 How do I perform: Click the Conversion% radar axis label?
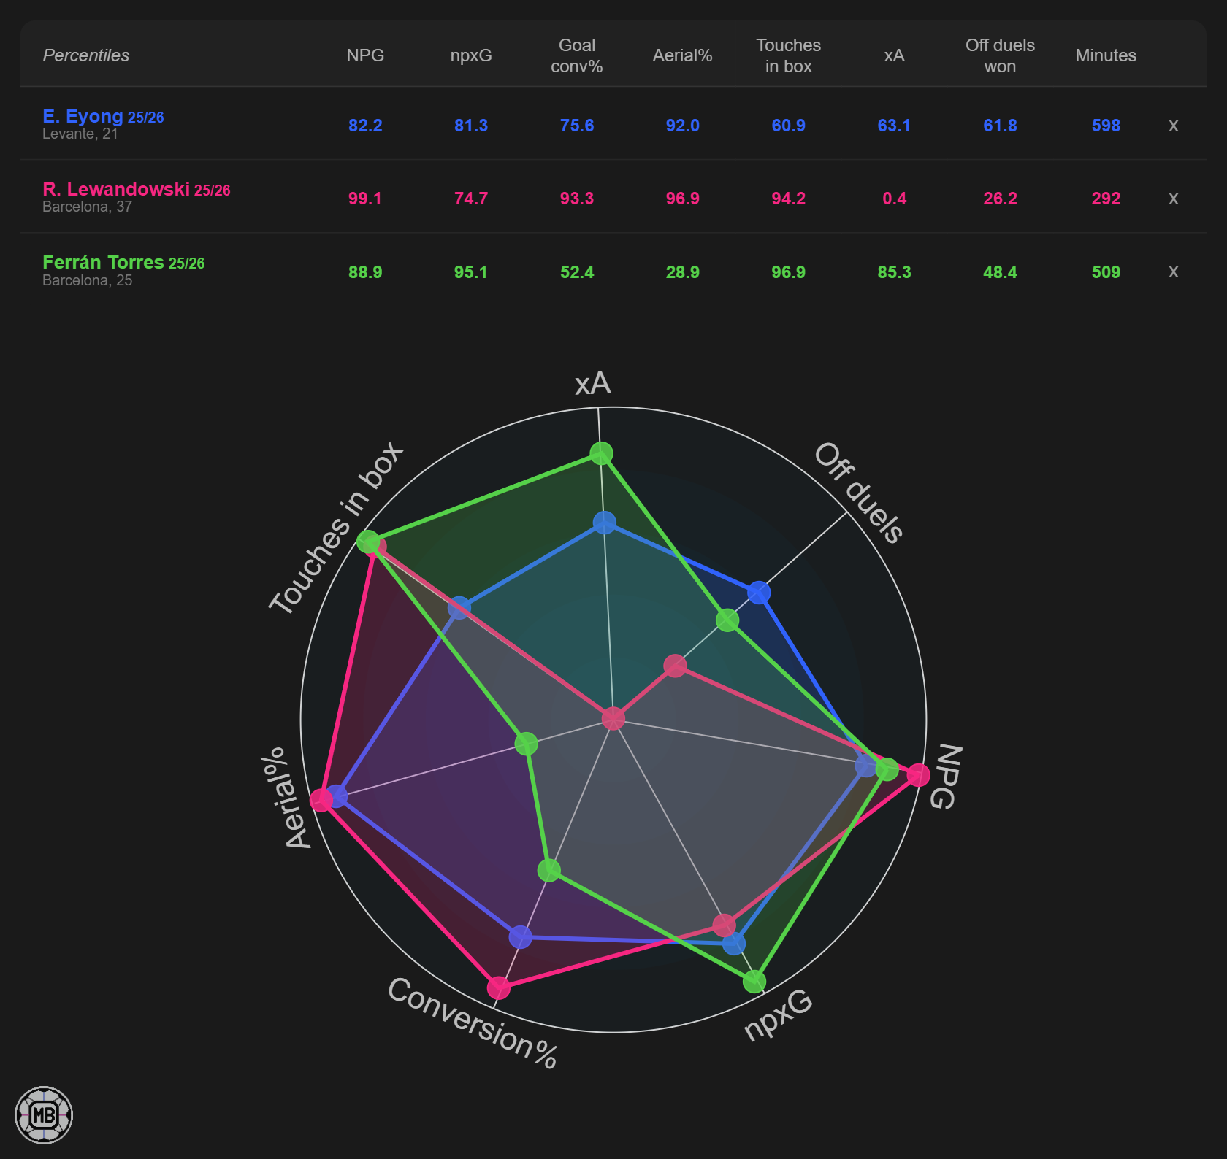tap(473, 1023)
